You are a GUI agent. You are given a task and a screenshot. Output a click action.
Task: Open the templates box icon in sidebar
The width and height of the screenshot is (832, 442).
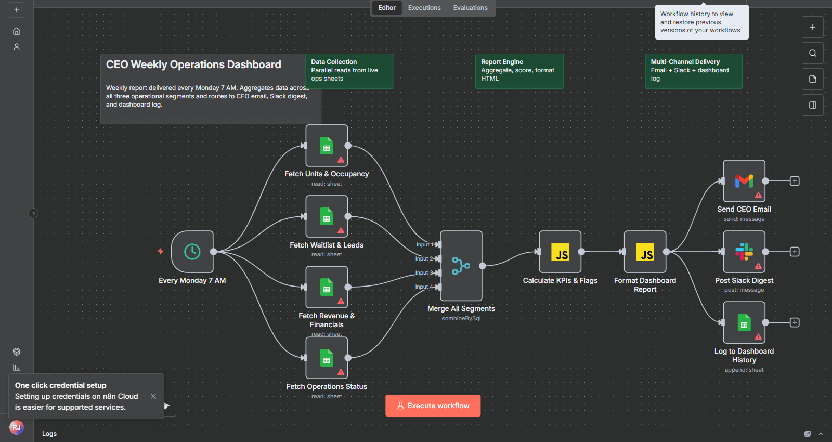pyautogui.click(x=17, y=352)
